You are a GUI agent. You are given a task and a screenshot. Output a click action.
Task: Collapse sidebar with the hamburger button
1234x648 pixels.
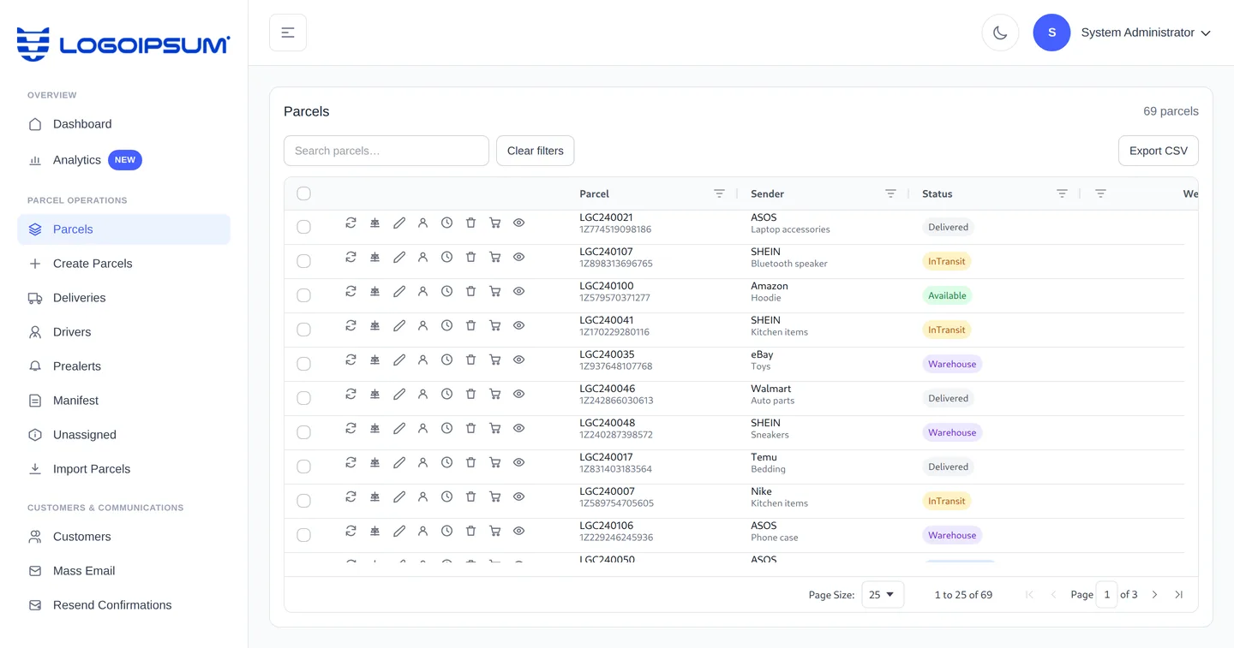(288, 33)
